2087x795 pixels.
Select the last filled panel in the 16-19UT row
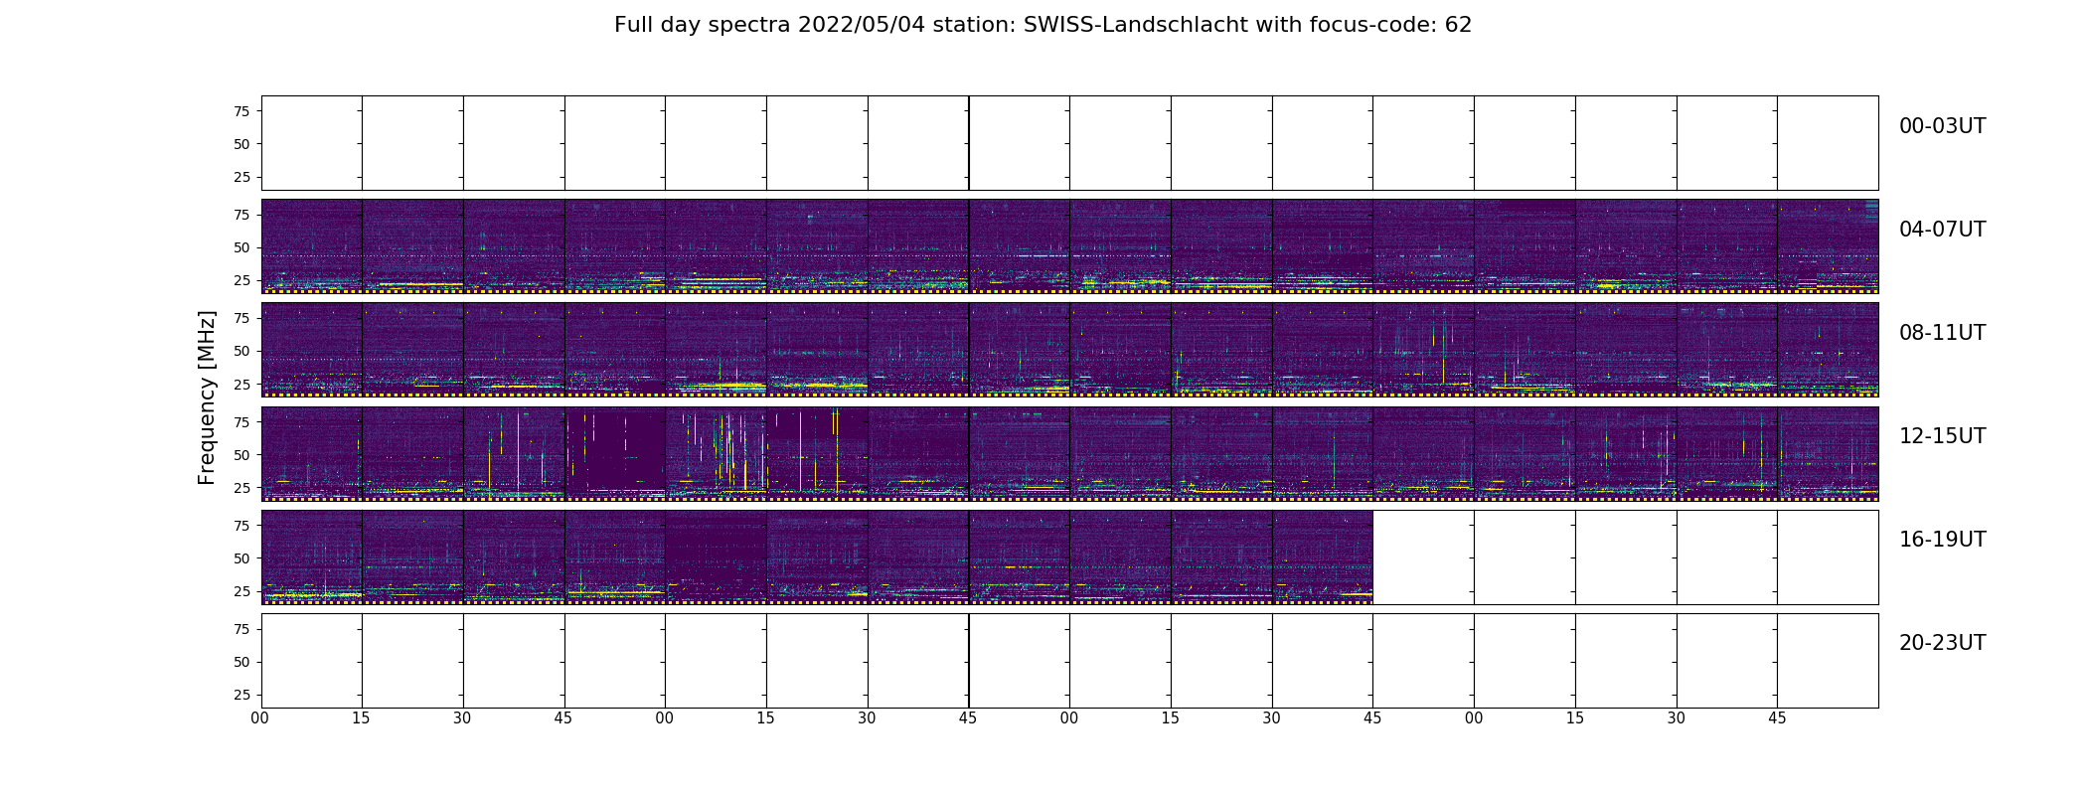pos(1323,557)
